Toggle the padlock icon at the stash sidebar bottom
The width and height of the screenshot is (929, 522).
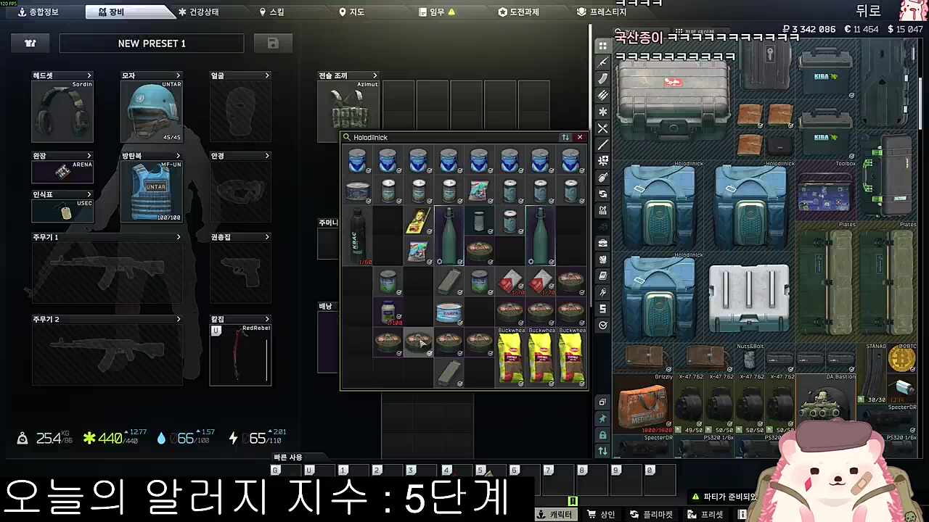[602, 435]
